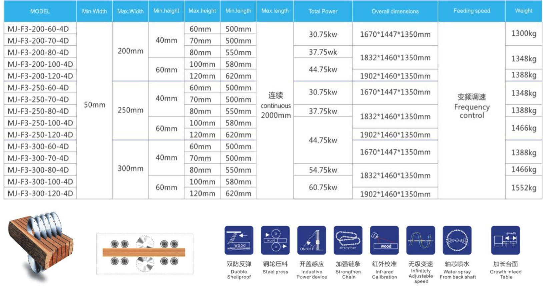Click the roller feed saw diagram
543x288 pixels.
tap(144, 254)
